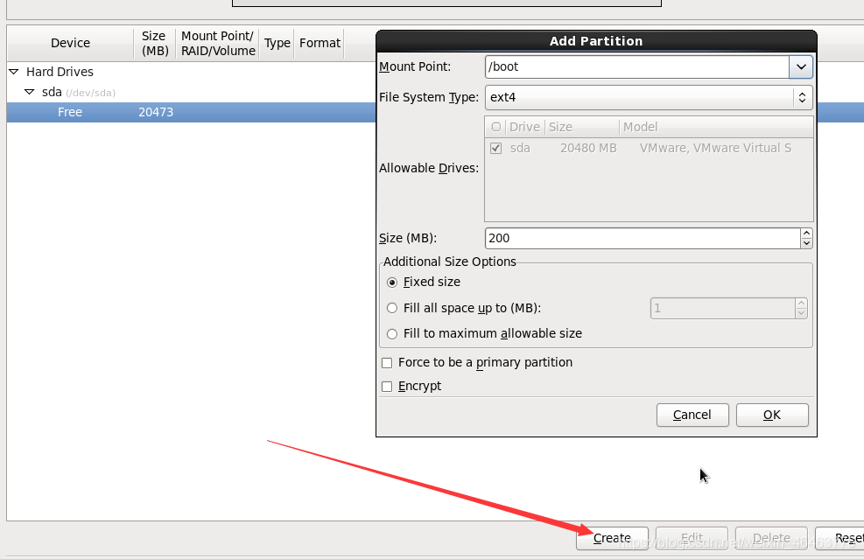Image resolution: width=864 pixels, height=559 pixels.
Task: Open the File System Type ext4 selector
Action: coord(649,97)
